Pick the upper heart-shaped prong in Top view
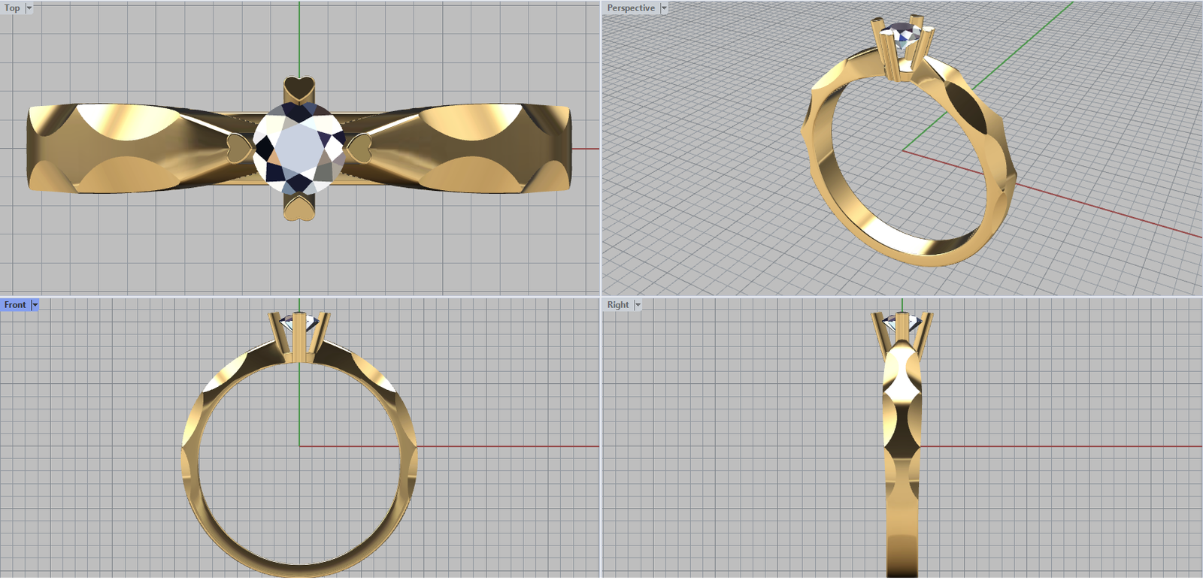This screenshot has height=580, width=1203. (299, 89)
